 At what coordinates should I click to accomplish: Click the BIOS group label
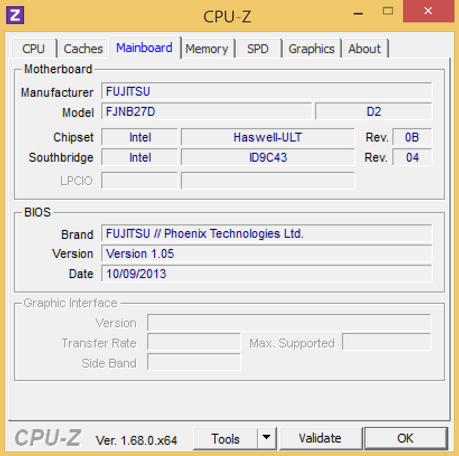[x=38, y=212]
